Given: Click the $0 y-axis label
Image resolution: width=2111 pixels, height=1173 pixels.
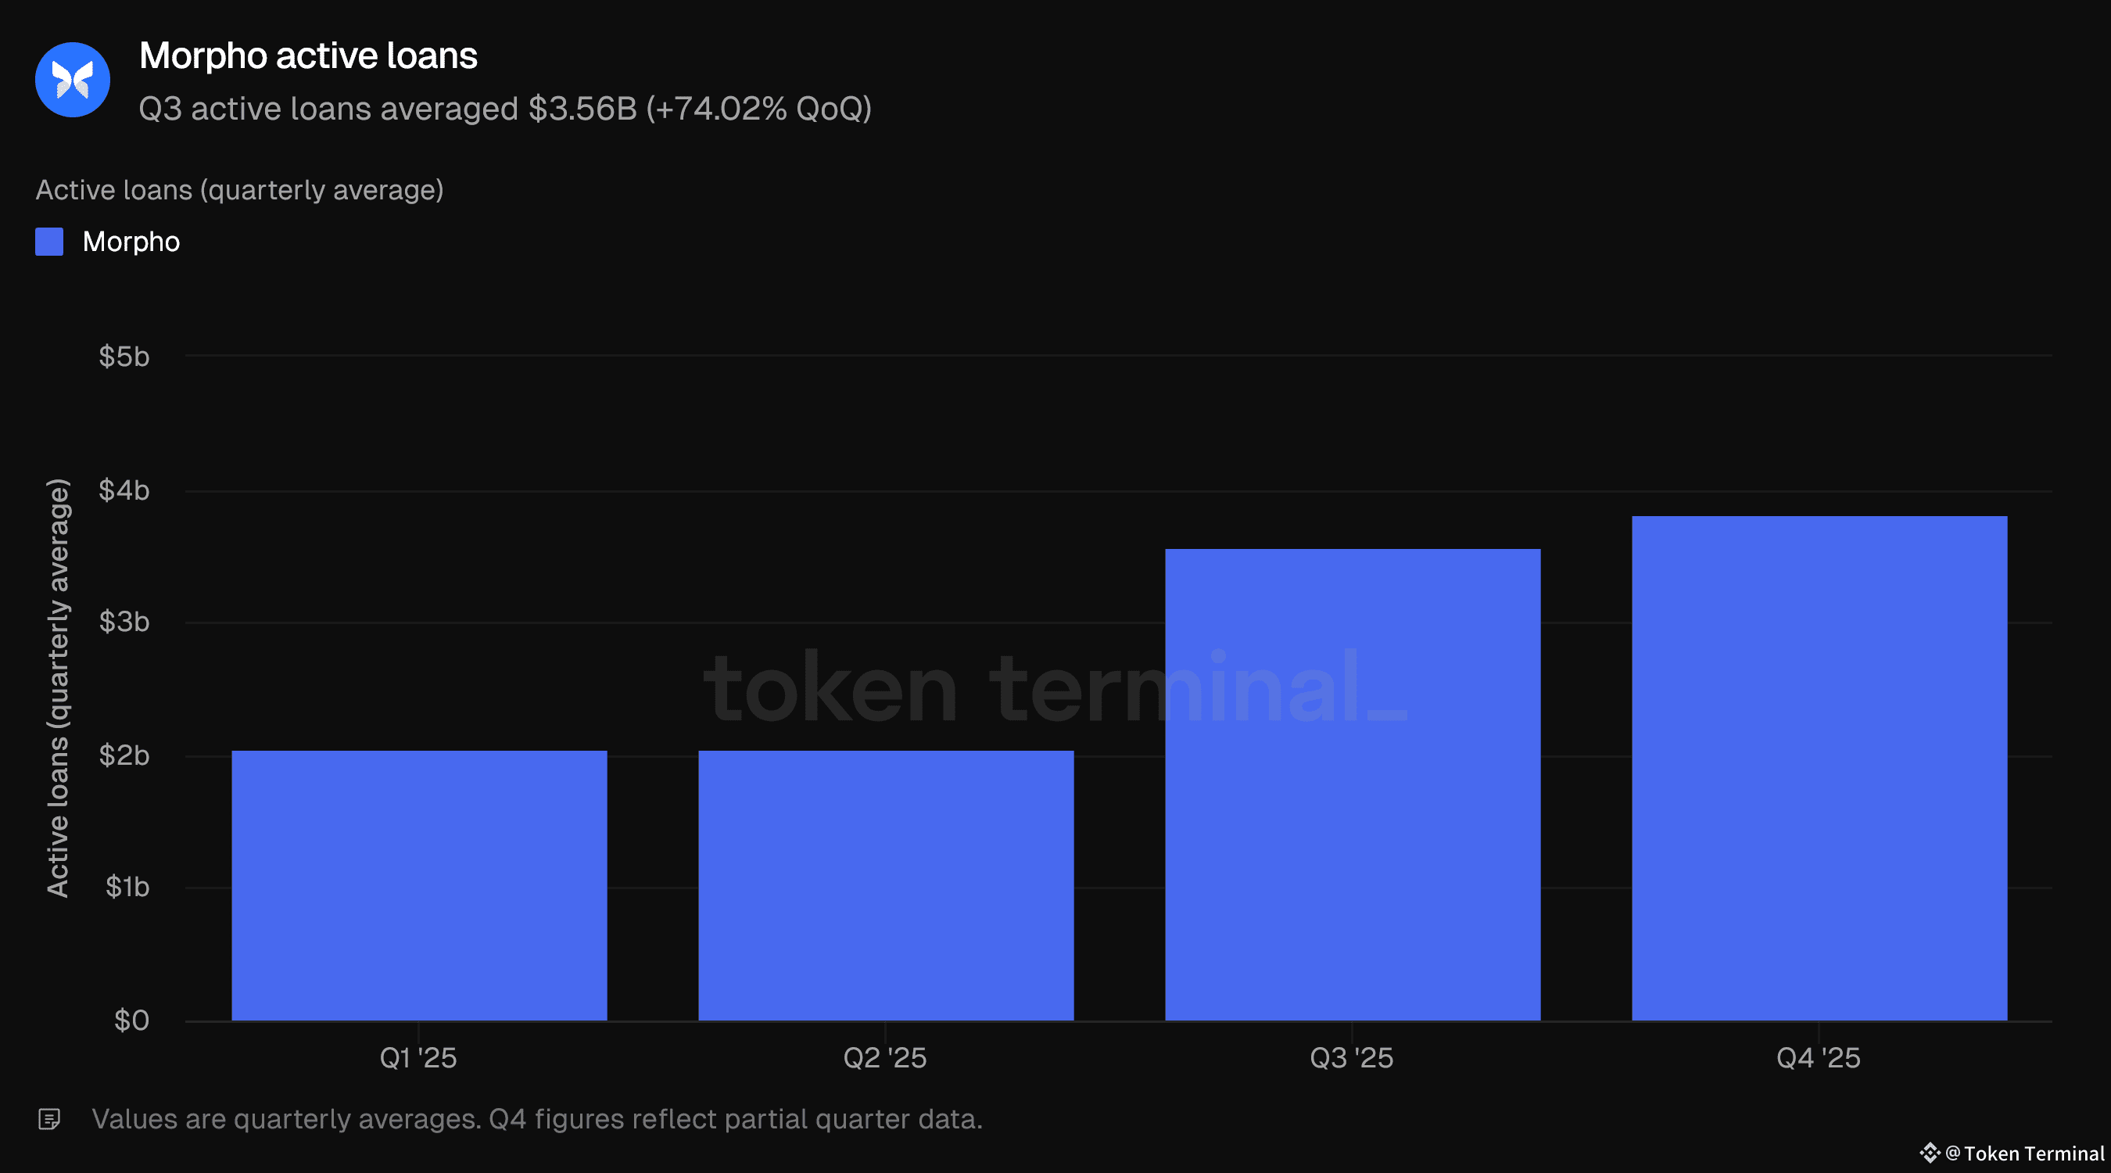Looking at the screenshot, I should tap(131, 1021).
